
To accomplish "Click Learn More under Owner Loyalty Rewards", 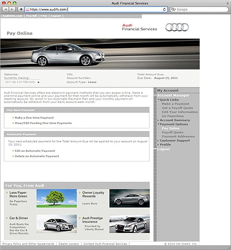I will pos(90,204).
